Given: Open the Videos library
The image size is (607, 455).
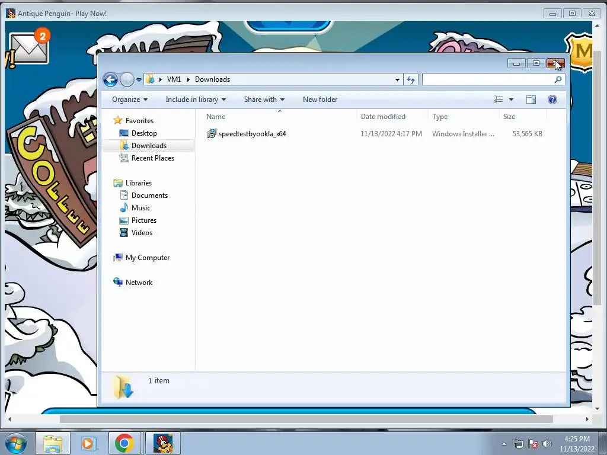Looking at the screenshot, I should tap(142, 232).
